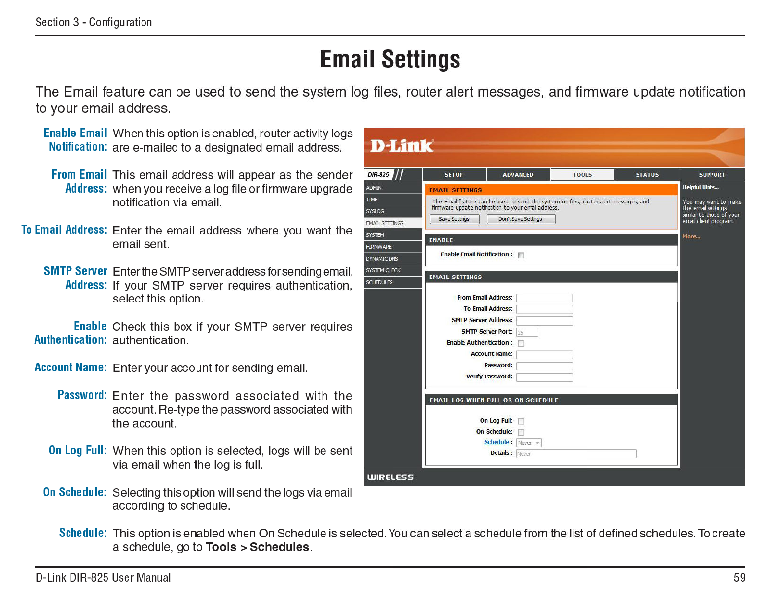Open the SYSTEM sidebar item
The height and width of the screenshot is (603, 781).
coord(393,235)
